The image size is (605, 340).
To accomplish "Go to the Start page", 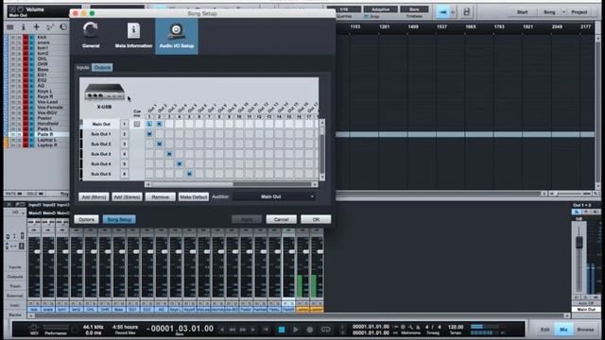I will click(x=523, y=12).
